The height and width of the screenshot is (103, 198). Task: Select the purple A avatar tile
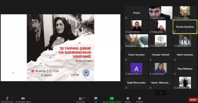point(136,69)
